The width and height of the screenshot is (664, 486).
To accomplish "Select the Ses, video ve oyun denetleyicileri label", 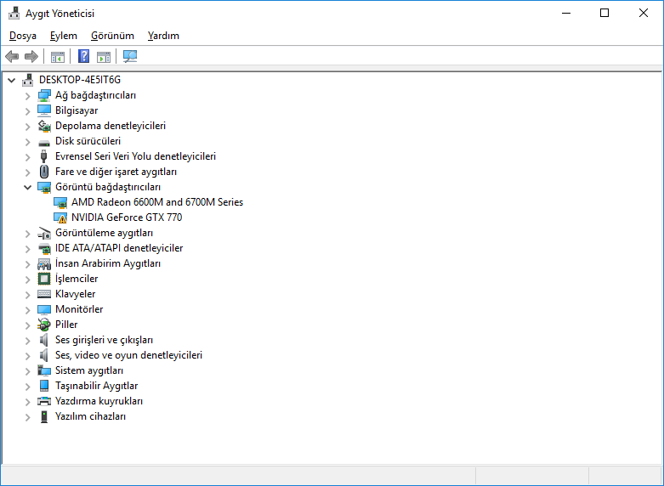I will pos(128,355).
